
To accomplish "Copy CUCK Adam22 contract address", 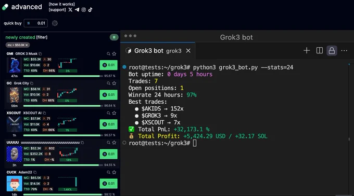I will coord(35,172).
